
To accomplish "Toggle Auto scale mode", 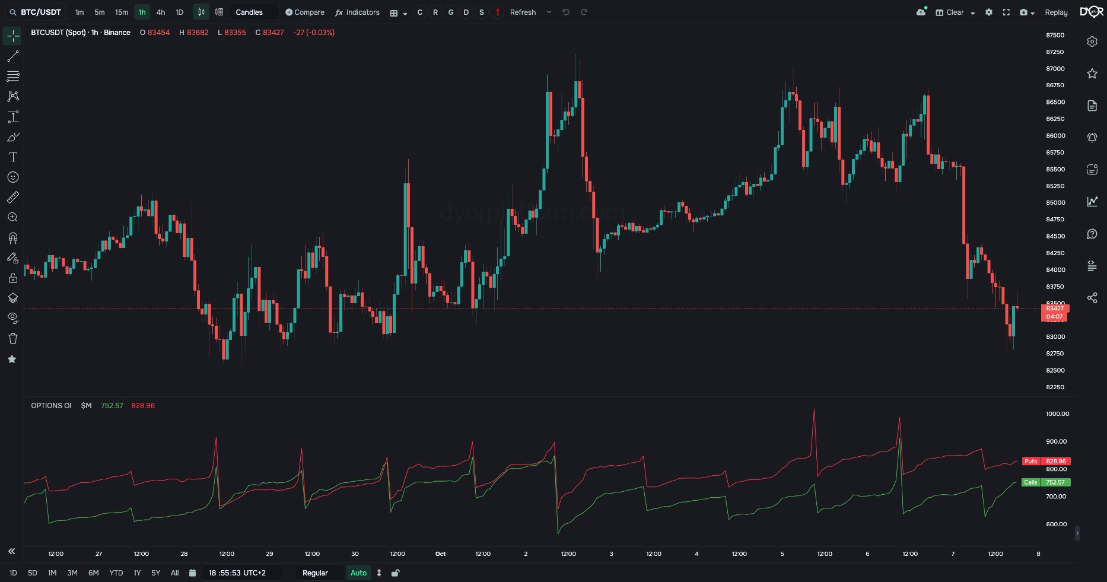I will coord(358,573).
